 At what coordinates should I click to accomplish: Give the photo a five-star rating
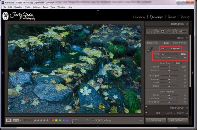tap(47, 121)
